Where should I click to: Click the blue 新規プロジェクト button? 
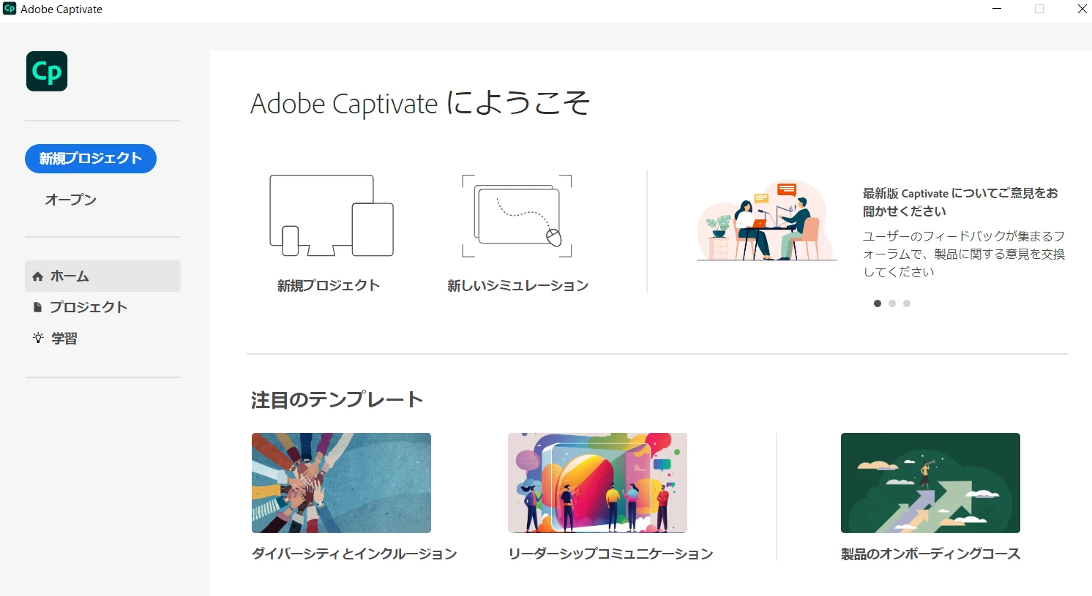pyautogui.click(x=91, y=159)
